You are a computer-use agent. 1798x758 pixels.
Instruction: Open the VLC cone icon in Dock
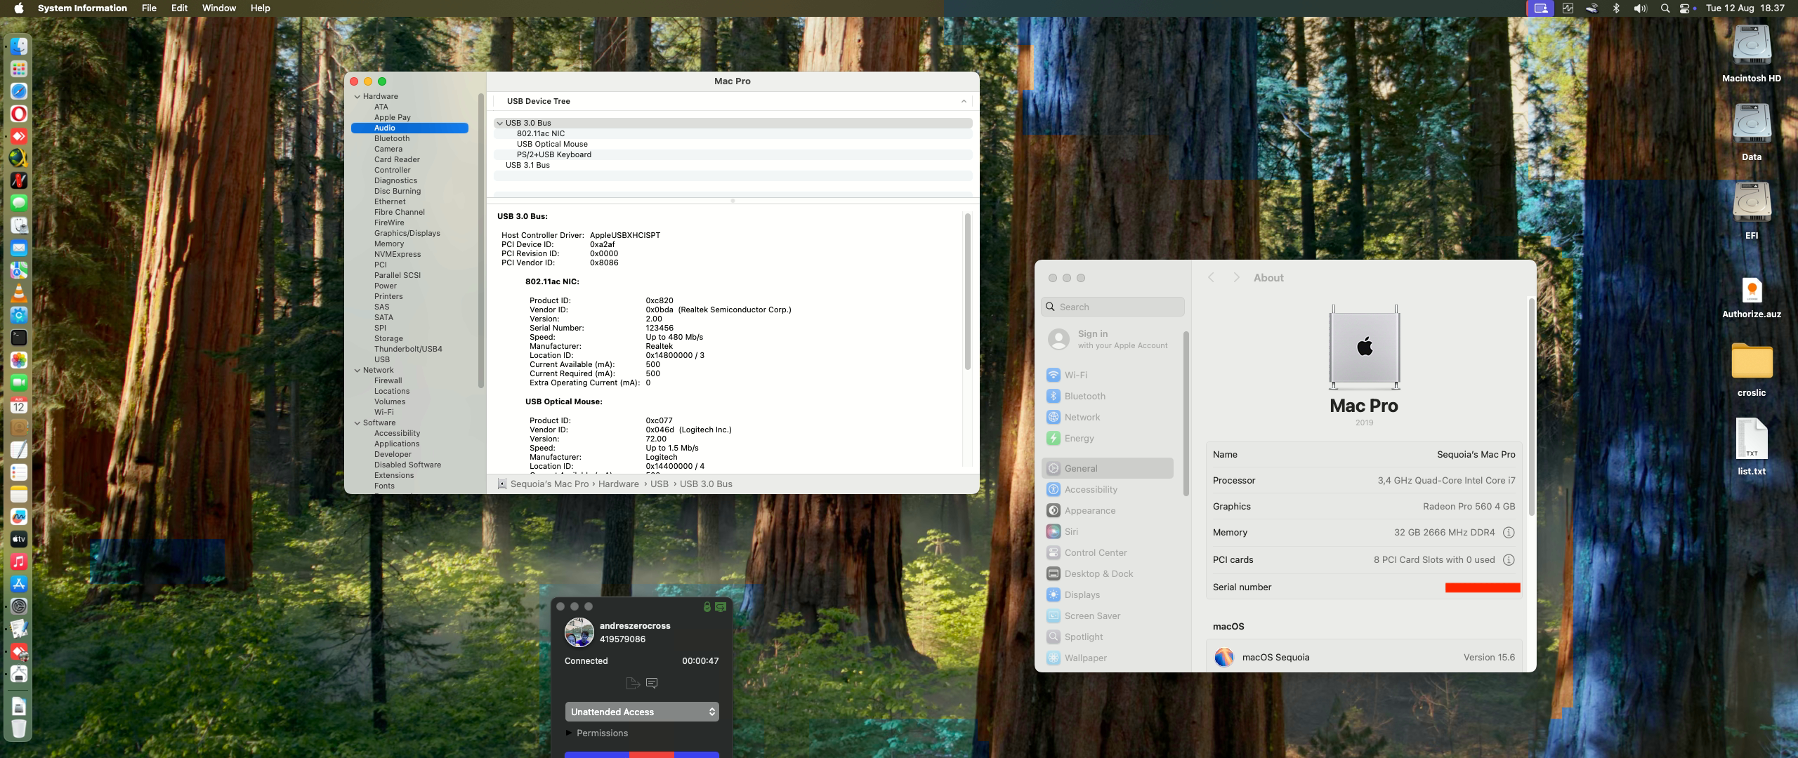(x=19, y=293)
